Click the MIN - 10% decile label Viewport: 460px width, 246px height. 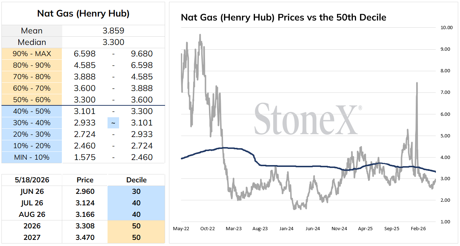click(32, 158)
